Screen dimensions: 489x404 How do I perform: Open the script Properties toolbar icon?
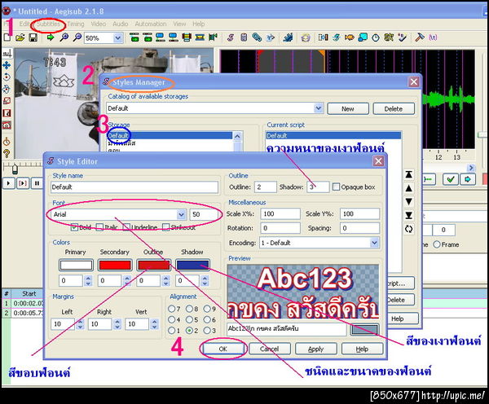coord(244,37)
